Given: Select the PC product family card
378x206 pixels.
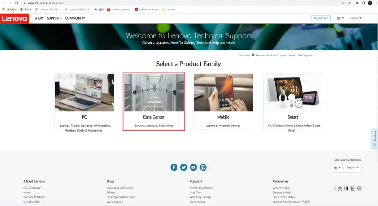Looking at the screenshot, I should 84,101.
